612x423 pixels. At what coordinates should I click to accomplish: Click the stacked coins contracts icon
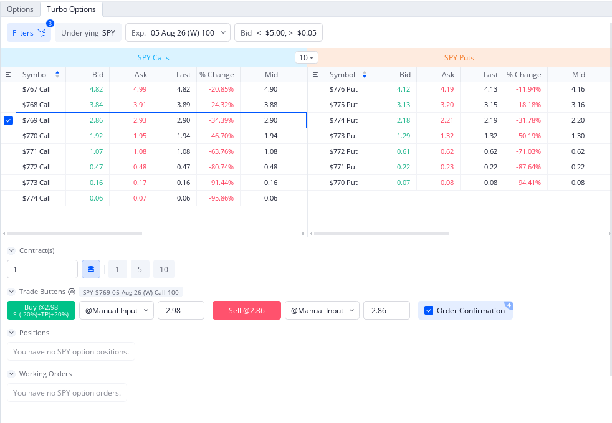click(x=91, y=269)
